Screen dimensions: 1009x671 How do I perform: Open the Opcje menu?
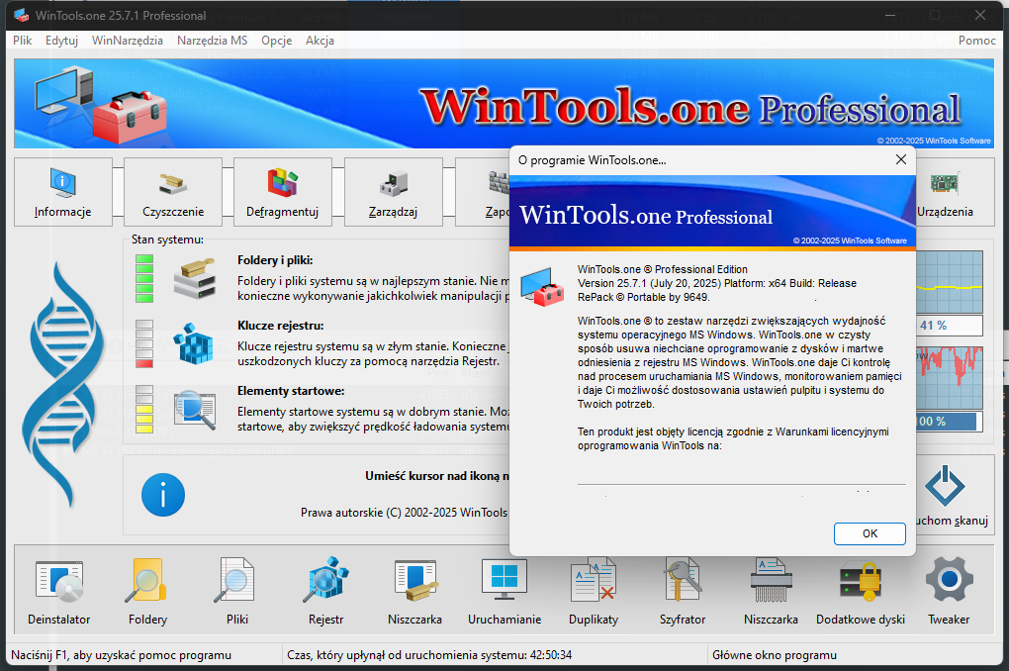click(277, 40)
